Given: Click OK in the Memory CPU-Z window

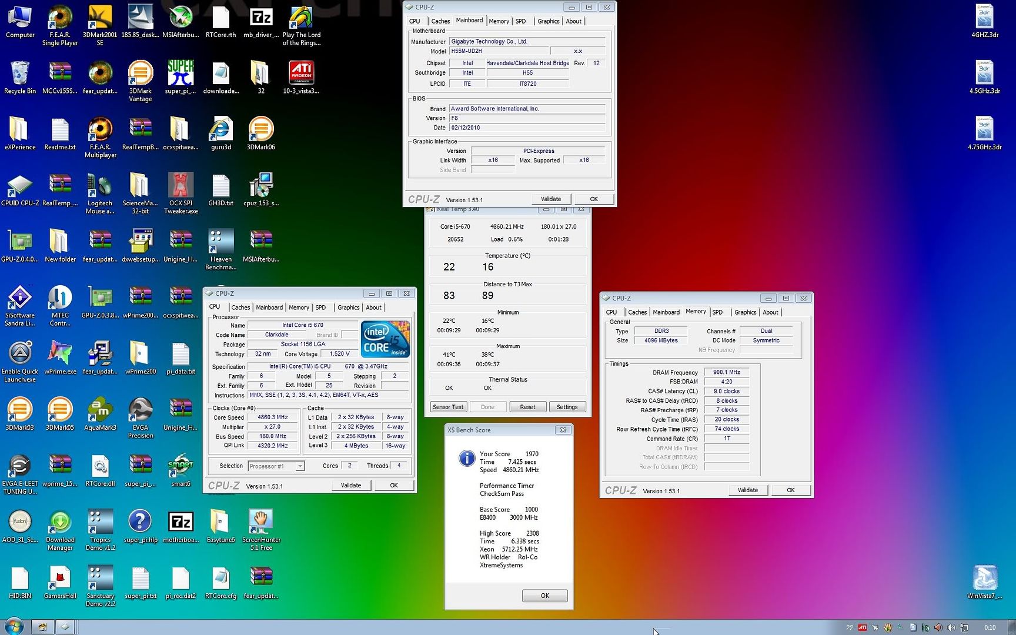Looking at the screenshot, I should pyautogui.click(x=791, y=490).
